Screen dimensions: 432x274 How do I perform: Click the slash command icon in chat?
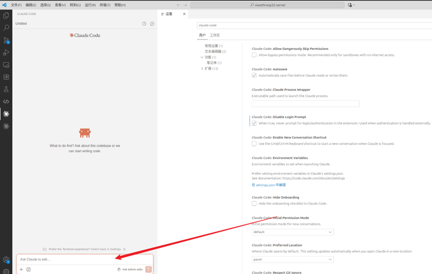click(28, 270)
